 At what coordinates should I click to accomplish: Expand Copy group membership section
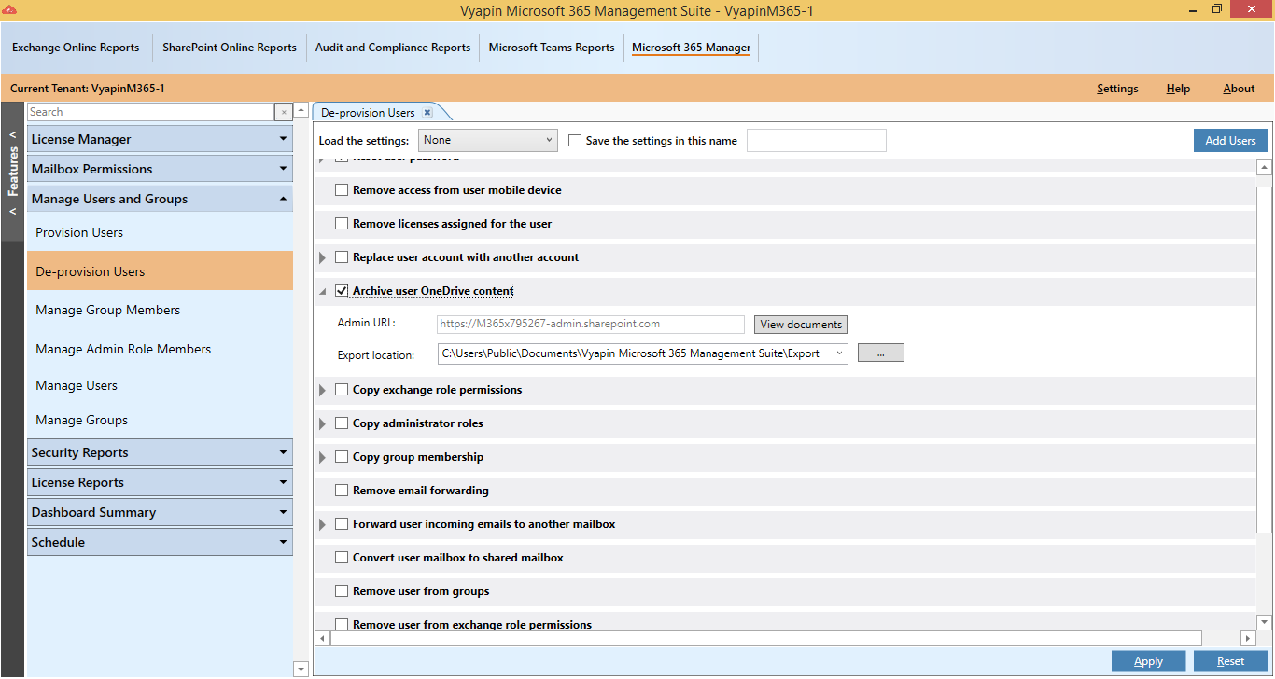coord(323,457)
